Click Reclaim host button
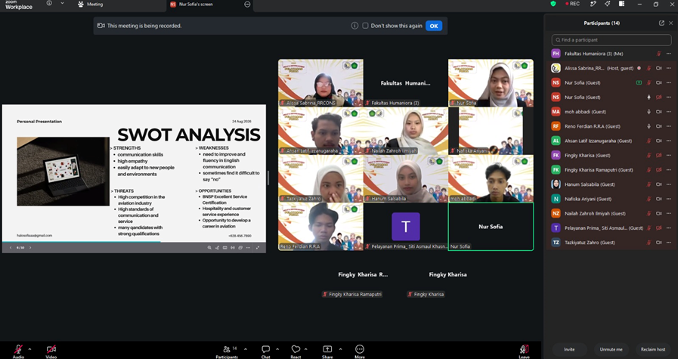This screenshot has height=359, width=678. tap(653, 349)
